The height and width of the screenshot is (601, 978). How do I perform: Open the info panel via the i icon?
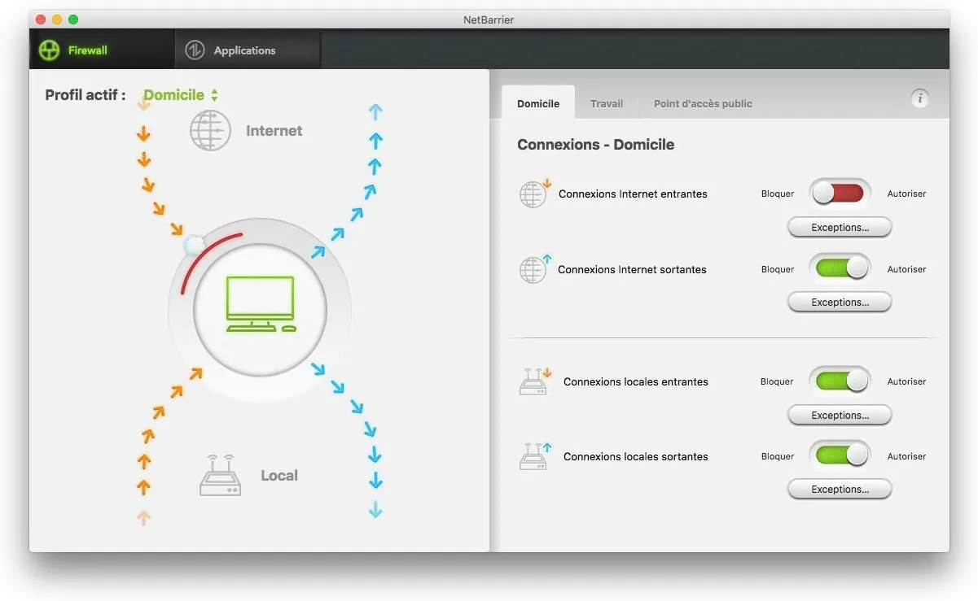920,98
